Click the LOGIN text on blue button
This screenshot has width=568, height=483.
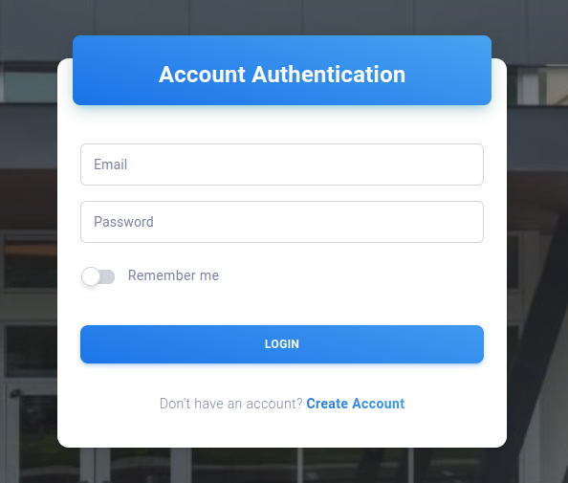[x=282, y=344]
